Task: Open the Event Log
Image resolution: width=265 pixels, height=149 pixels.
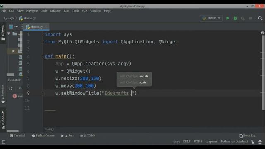Action: tap(247, 135)
